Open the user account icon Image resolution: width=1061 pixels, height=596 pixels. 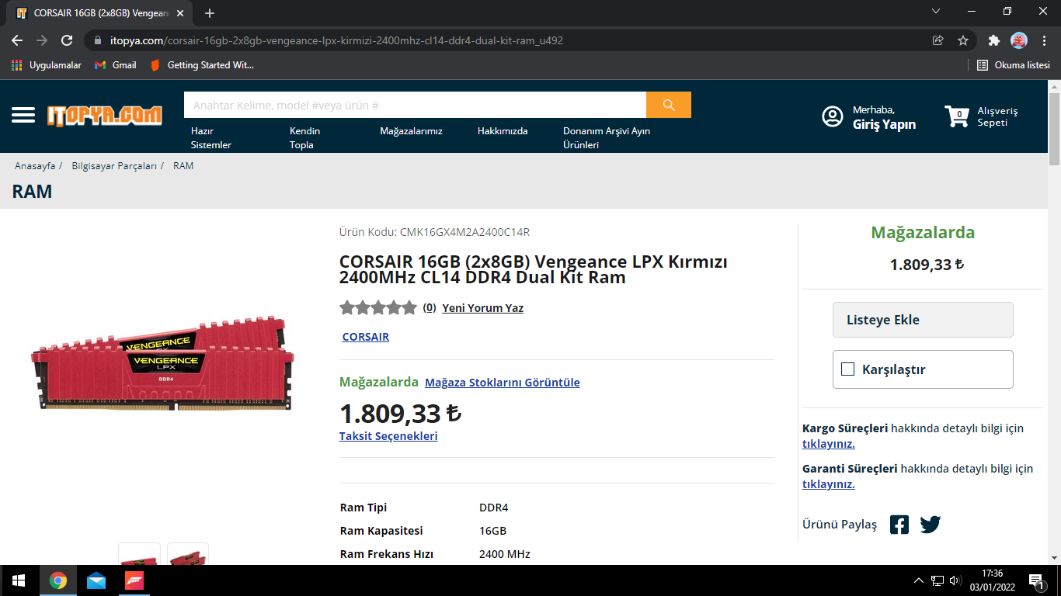[833, 116]
